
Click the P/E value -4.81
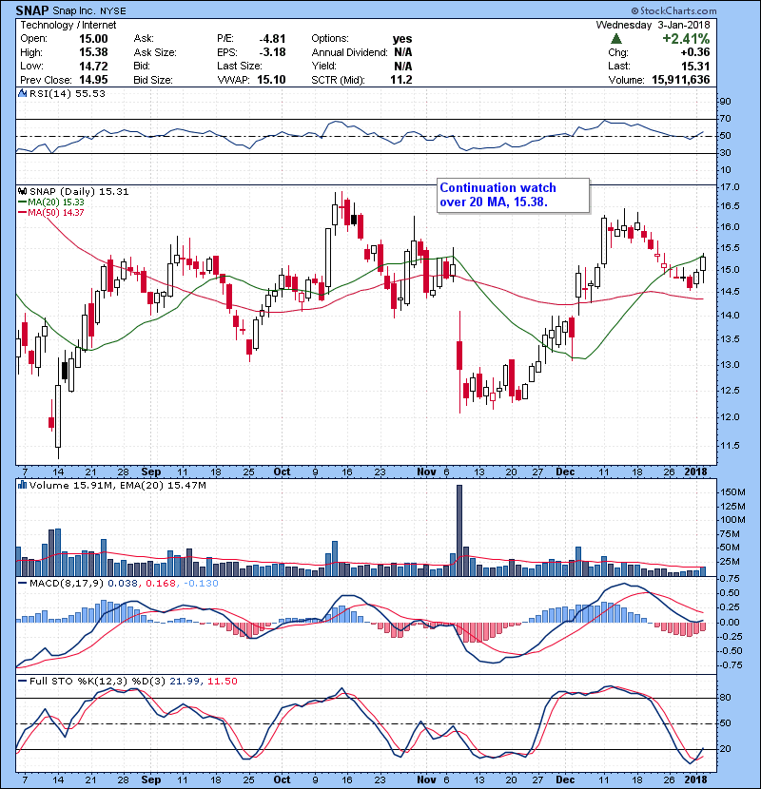(272, 39)
